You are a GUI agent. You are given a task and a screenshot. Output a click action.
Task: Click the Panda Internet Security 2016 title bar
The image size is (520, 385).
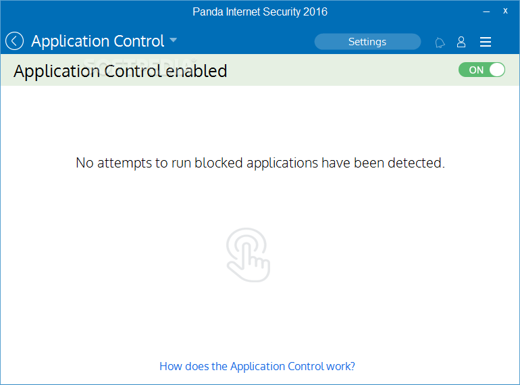click(260, 12)
